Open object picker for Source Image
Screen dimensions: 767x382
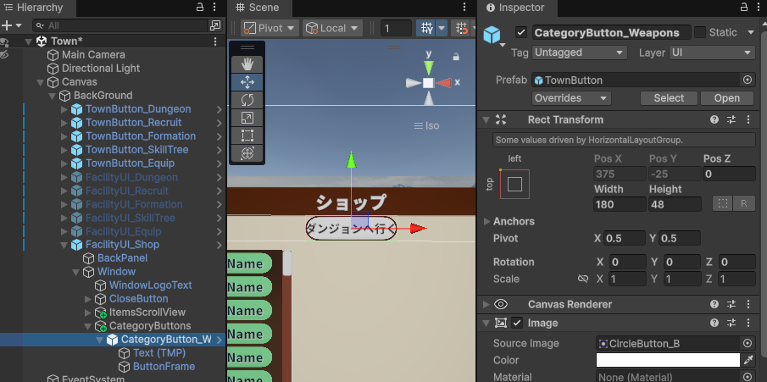tap(748, 343)
